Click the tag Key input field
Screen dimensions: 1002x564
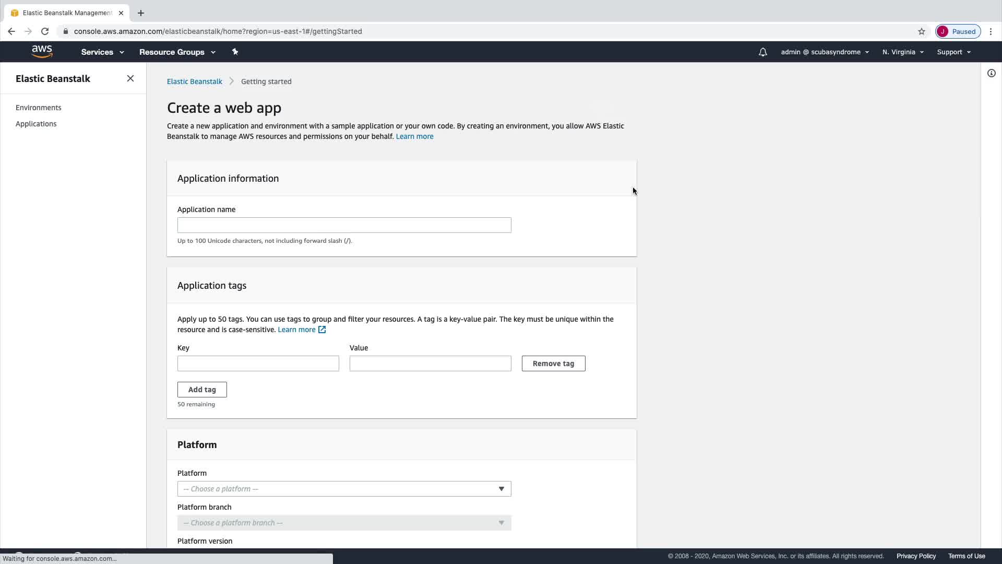point(258,363)
